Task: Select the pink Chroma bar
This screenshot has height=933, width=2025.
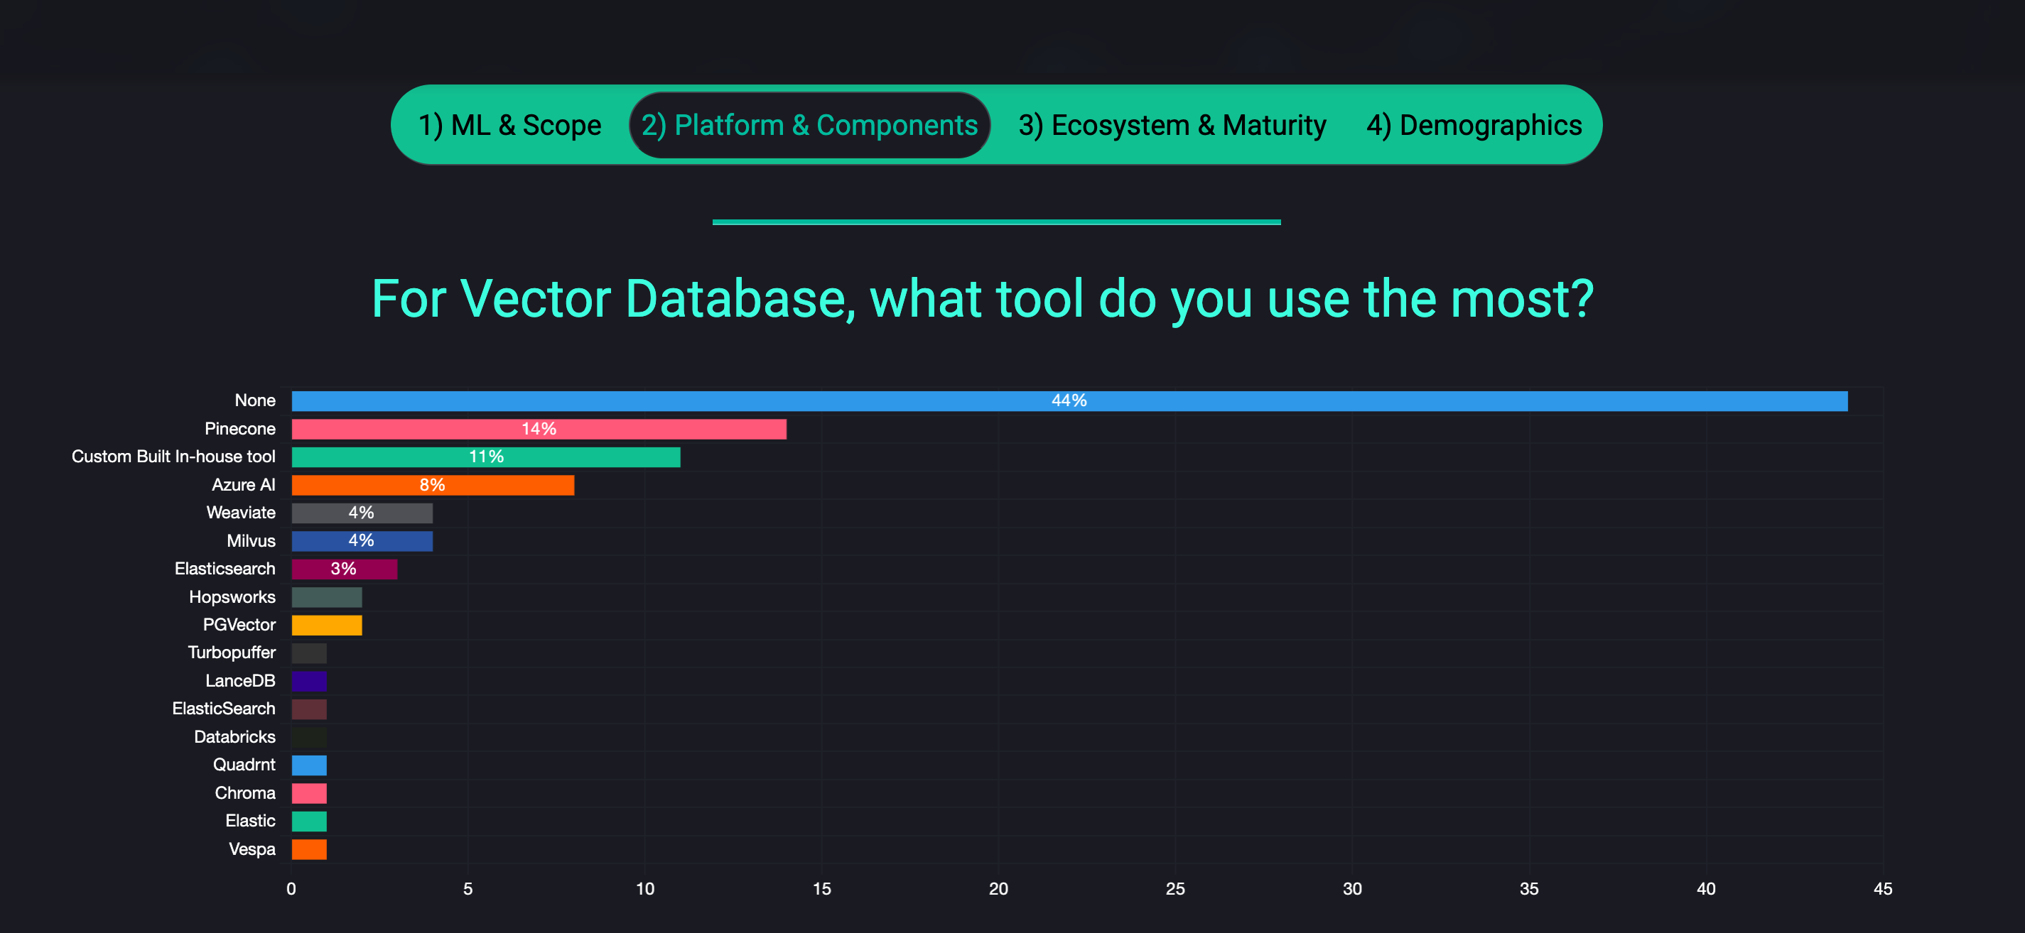Action: (309, 793)
